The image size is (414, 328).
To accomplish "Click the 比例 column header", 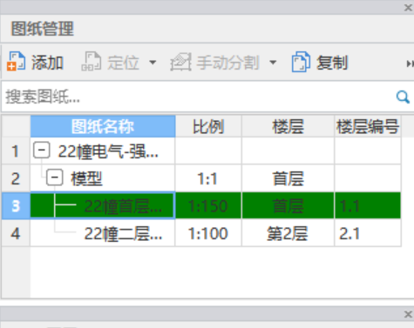I will 208,126.
